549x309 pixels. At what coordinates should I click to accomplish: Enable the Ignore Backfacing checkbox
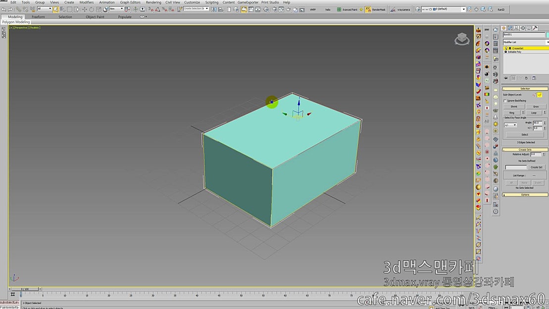tap(504, 101)
